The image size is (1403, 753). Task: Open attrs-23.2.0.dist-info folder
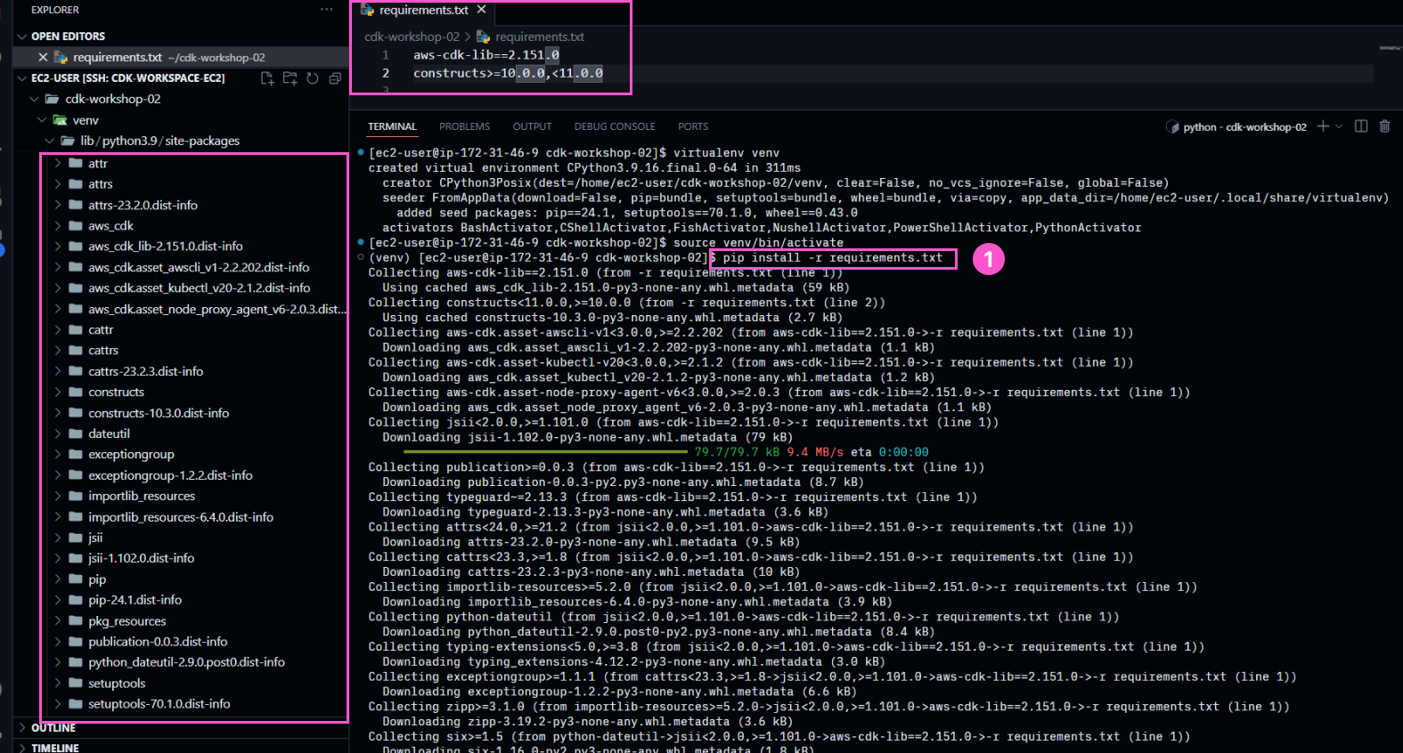[x=143, y=205]
